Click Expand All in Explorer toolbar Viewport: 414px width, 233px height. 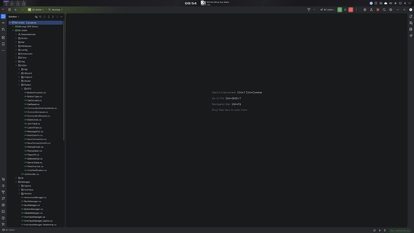[49, 17]
